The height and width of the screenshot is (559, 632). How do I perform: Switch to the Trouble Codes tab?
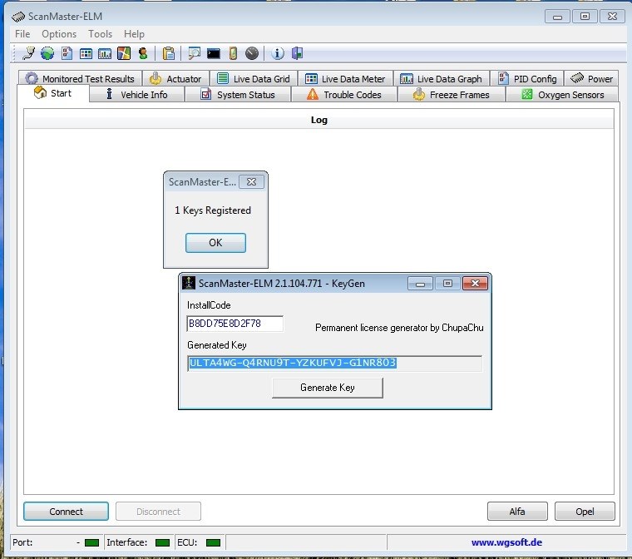coord(343,95)
